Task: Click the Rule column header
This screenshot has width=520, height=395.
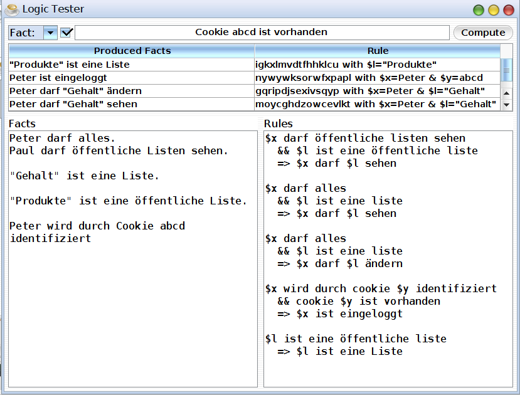Action: click(x=378, y=51)
